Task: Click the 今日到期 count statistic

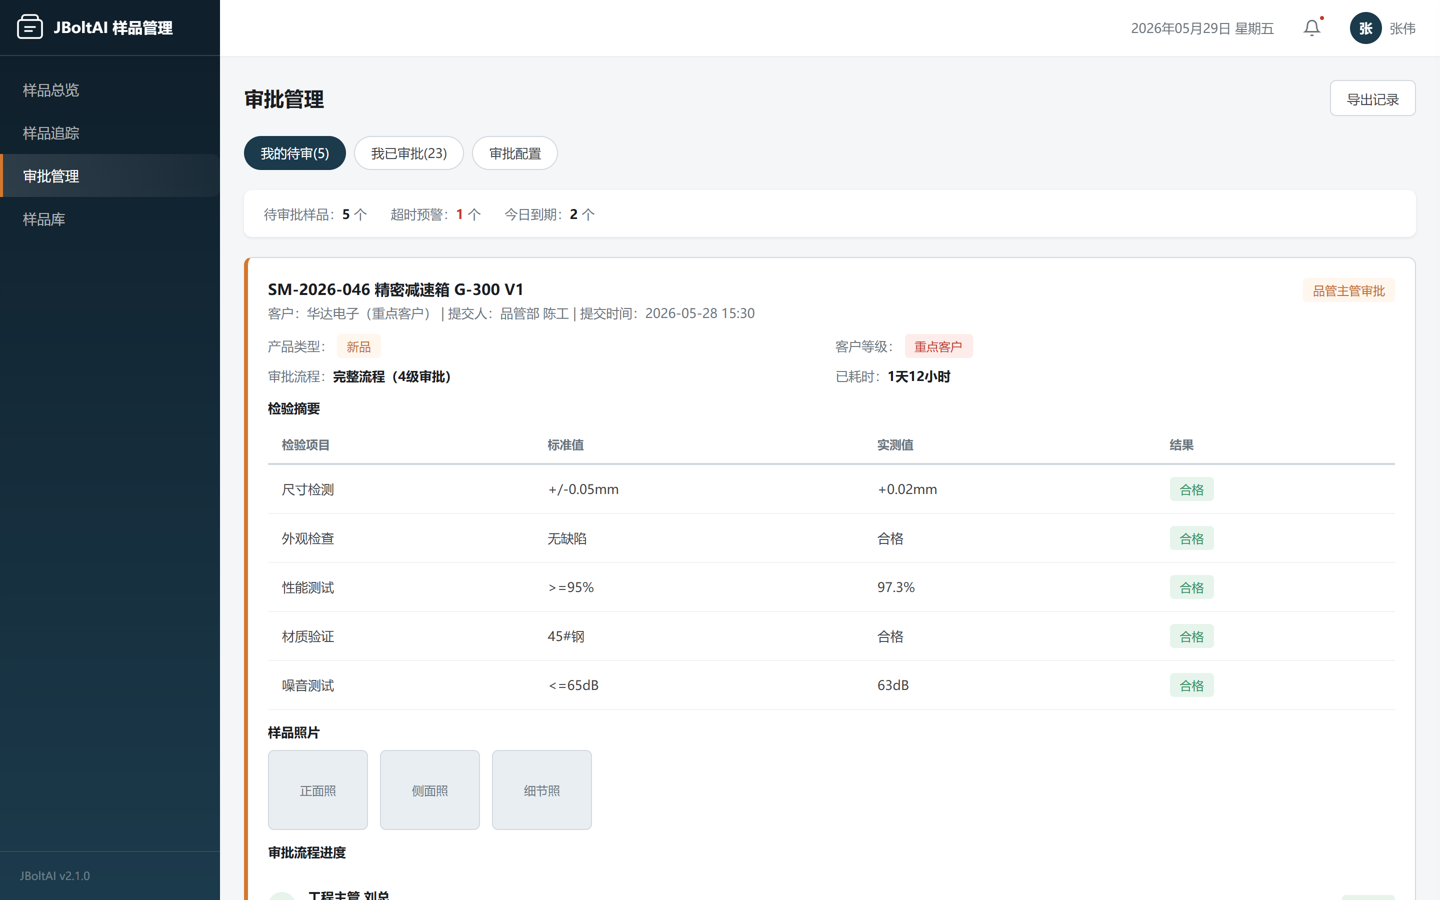Action: pos(549,214)
